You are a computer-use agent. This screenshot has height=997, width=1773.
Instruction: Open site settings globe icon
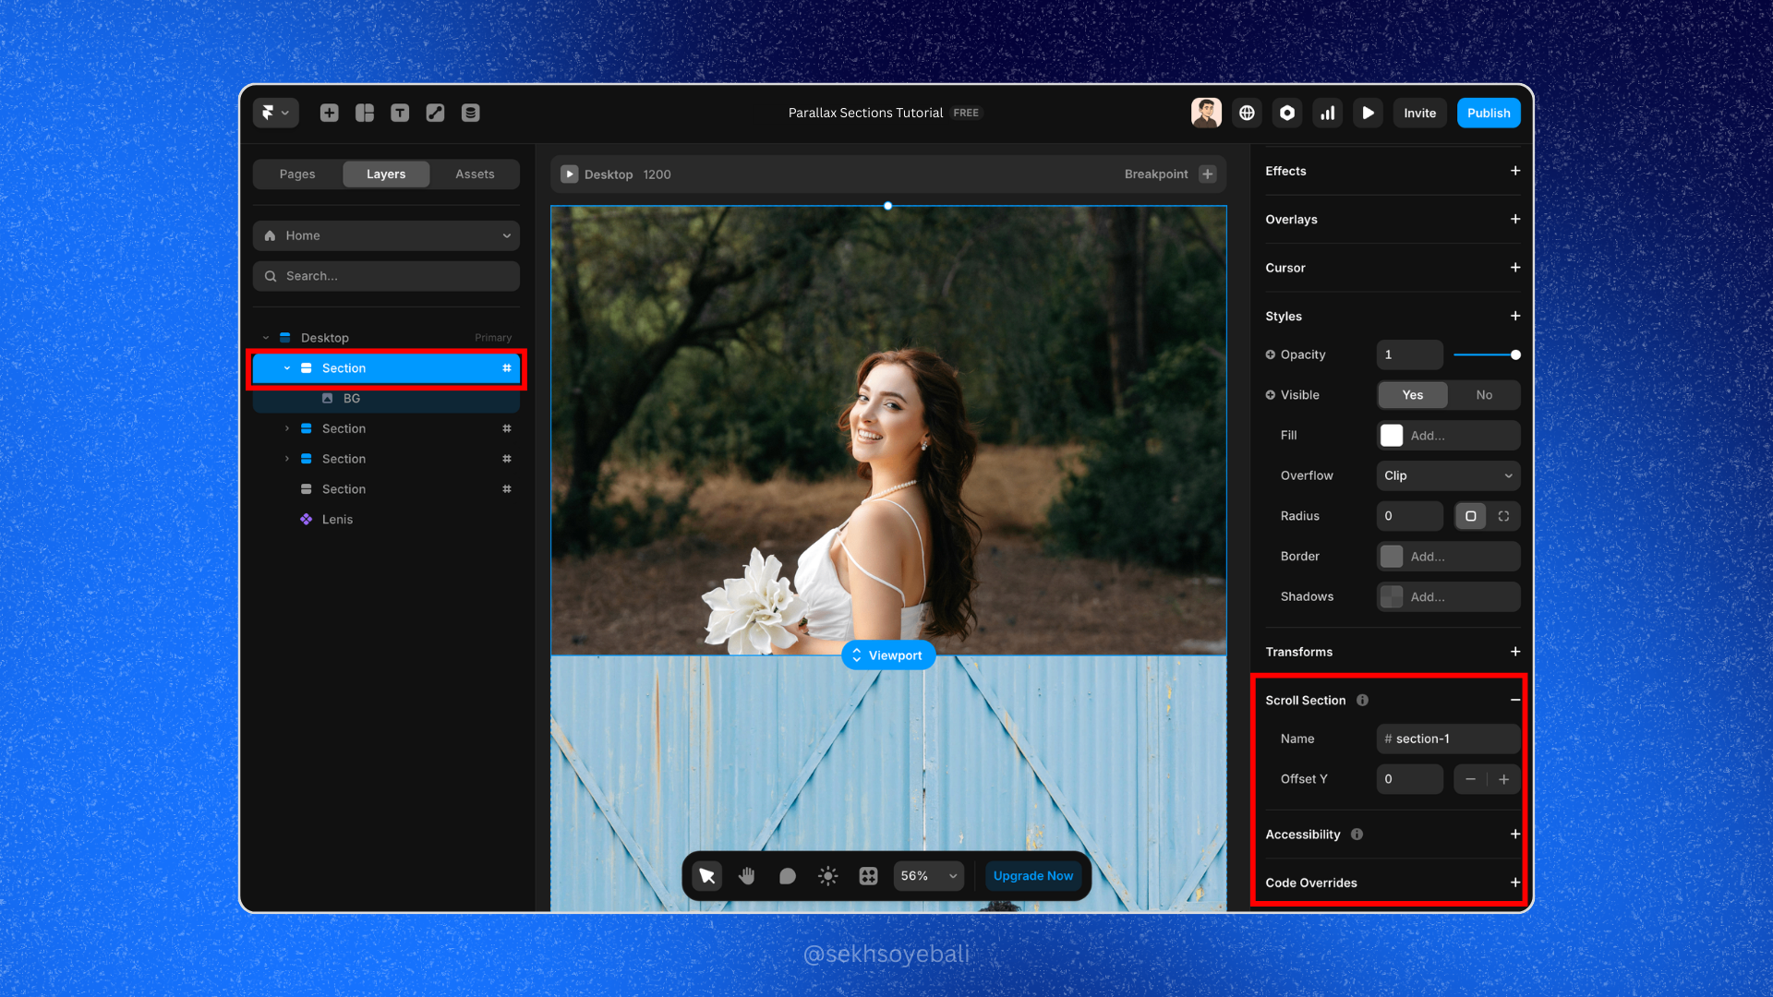tap(1247, 113)
